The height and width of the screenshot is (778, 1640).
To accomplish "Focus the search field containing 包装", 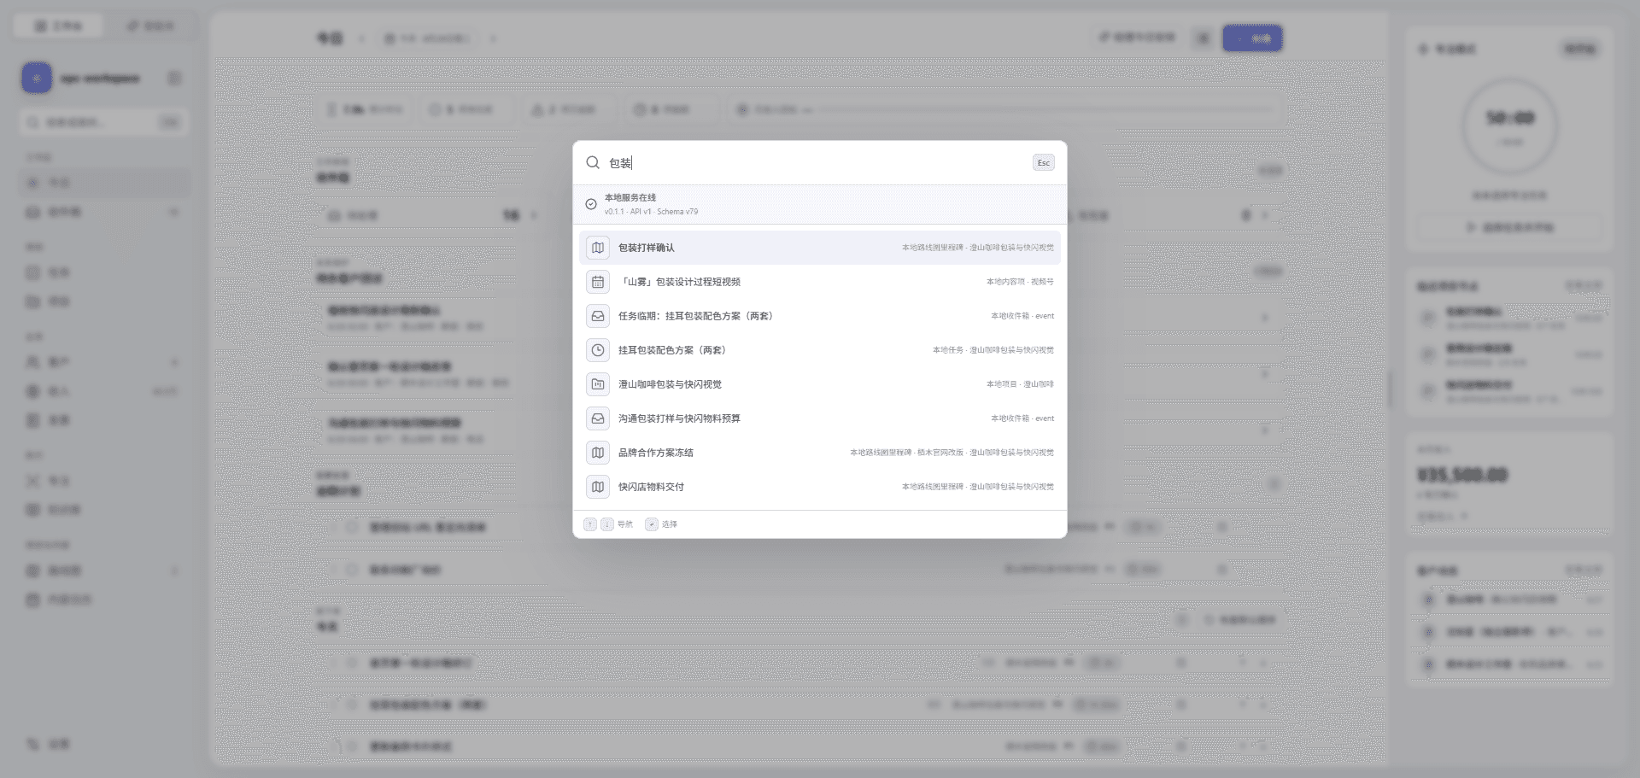I will pyautogui.click(x=816, y=162).
